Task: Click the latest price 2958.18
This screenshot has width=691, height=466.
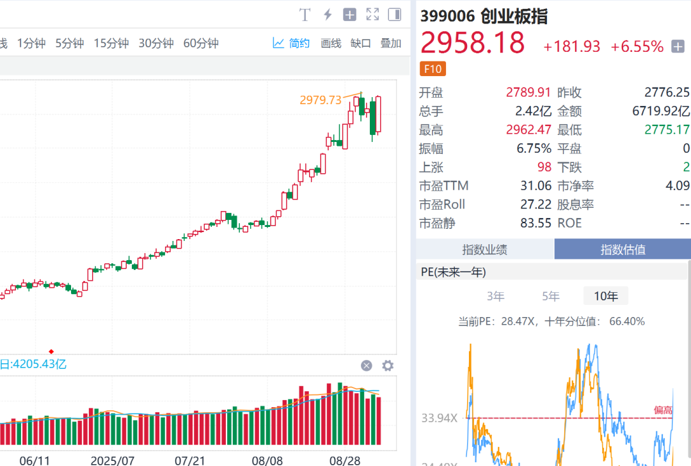Action: click(472, 43)
